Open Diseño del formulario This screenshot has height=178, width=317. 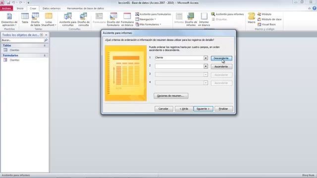pos(113,19)
